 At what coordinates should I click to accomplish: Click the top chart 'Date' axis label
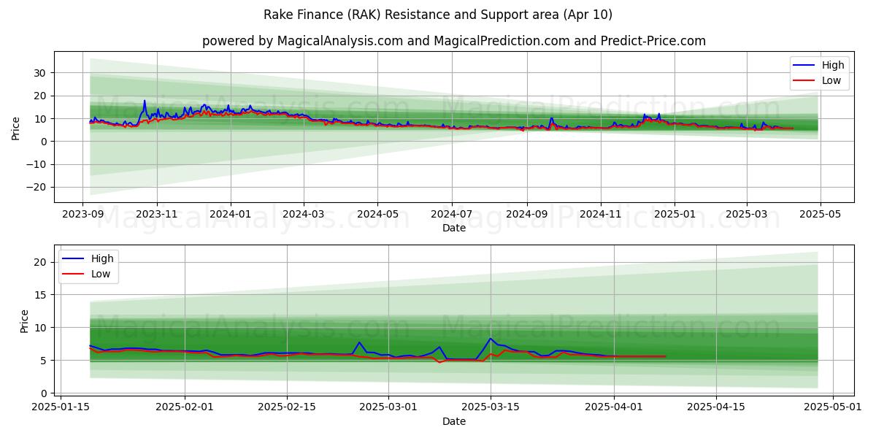pyautogui.click(x=454, y=228)
